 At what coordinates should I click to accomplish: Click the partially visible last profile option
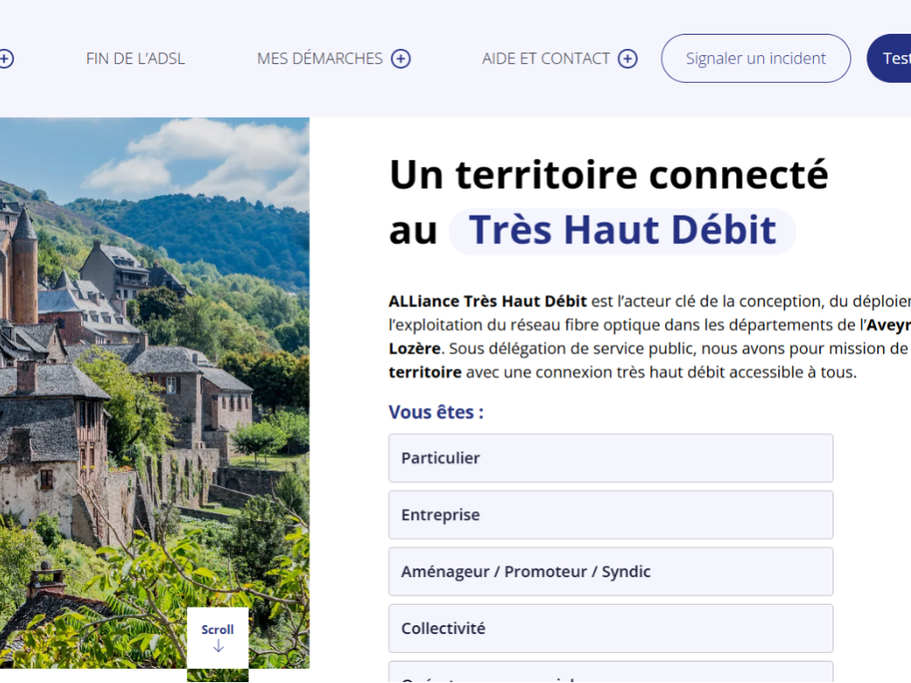(x=611, y=672)
